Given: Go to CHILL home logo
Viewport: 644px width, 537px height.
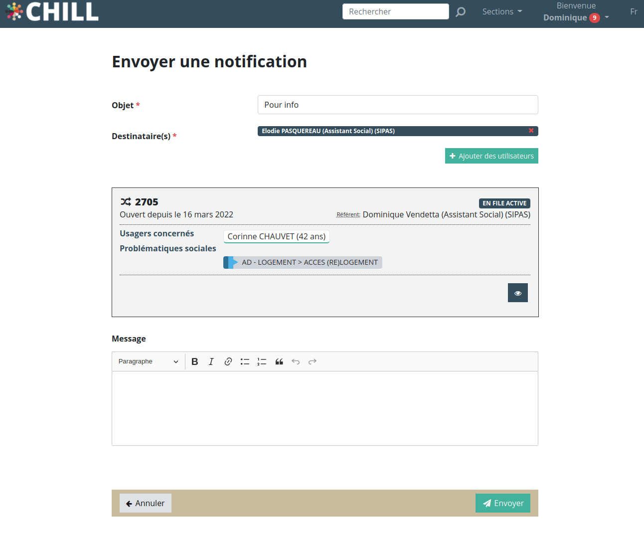Looking at the screenshot, I should (x=52, y=11).
